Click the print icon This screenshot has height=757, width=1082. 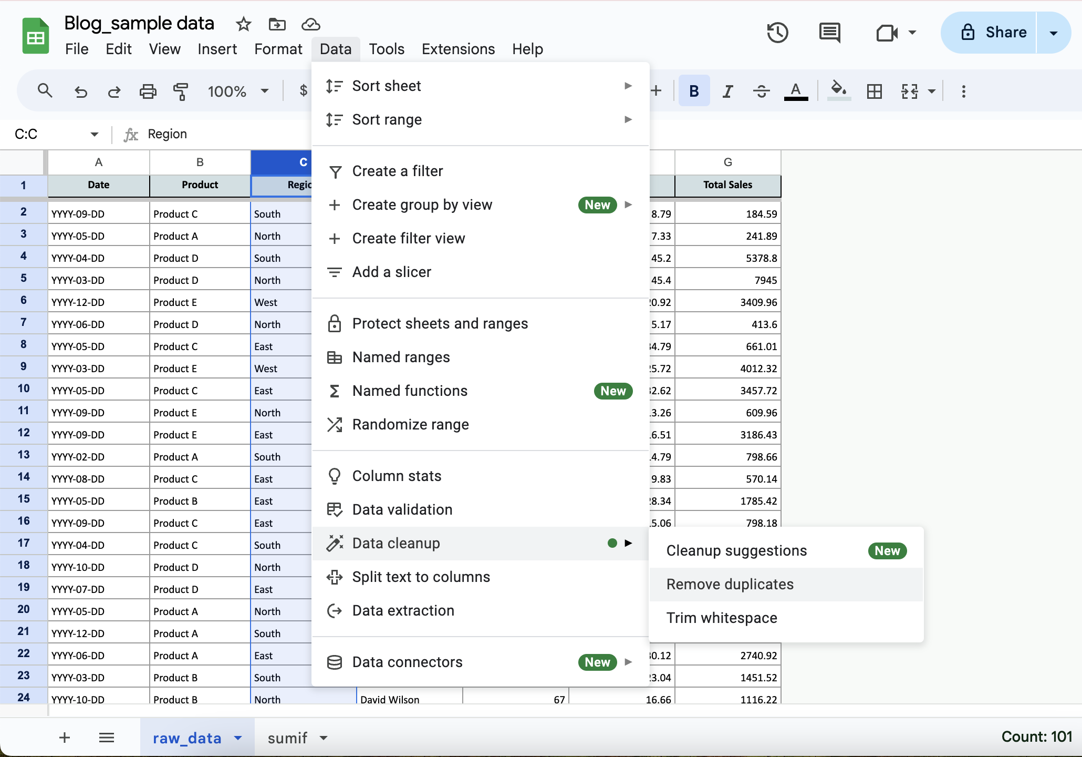(x=148, y=91)
